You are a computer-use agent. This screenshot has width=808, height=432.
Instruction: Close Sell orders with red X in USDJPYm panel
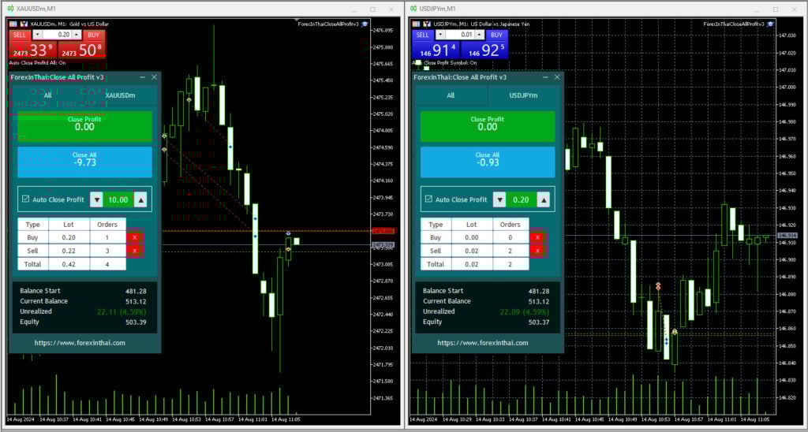click(x=537, y=251)
